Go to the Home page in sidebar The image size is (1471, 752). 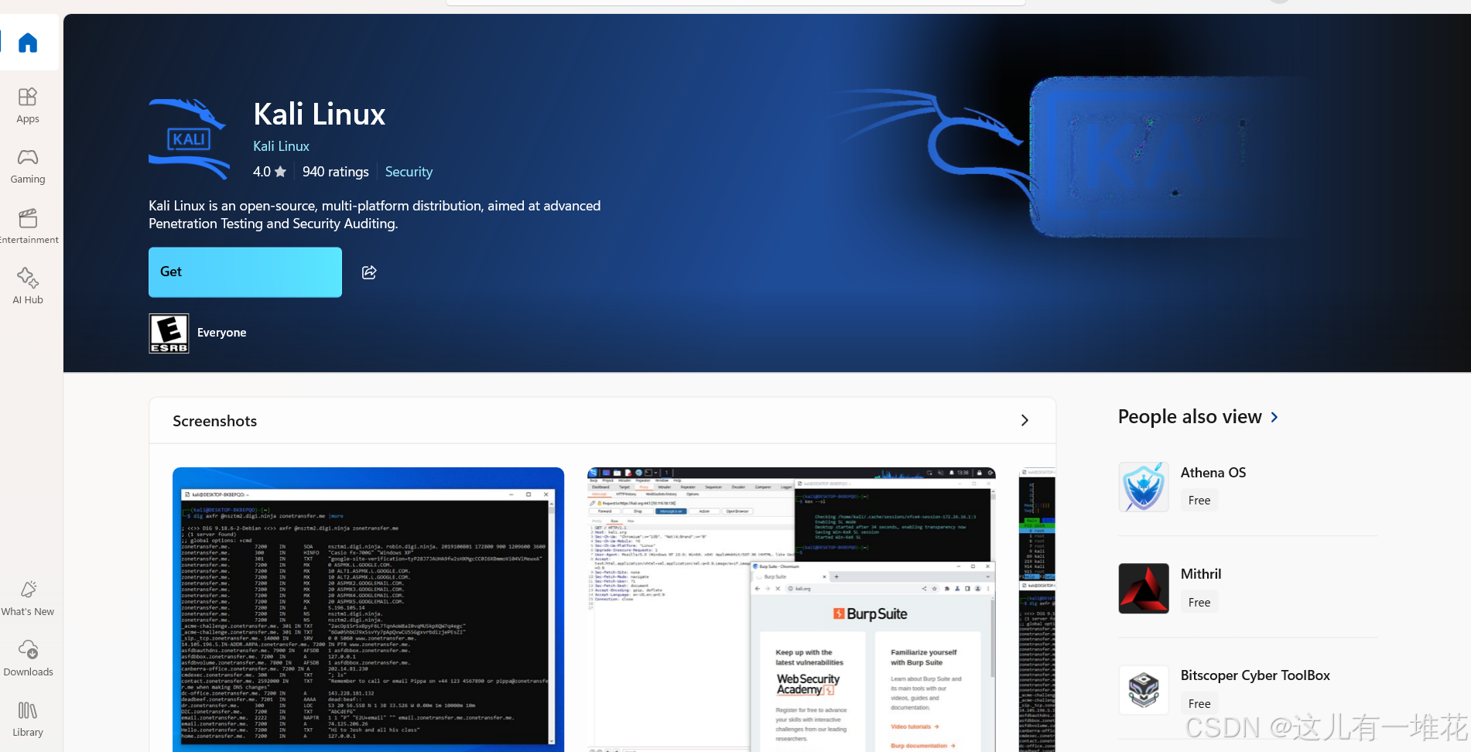coord(28,43)
